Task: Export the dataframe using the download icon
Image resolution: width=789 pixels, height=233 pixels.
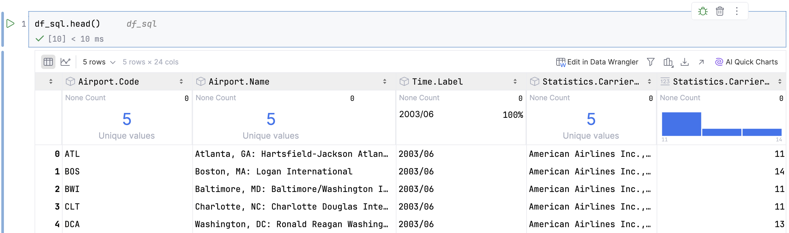Action: (x=685, y=62)
